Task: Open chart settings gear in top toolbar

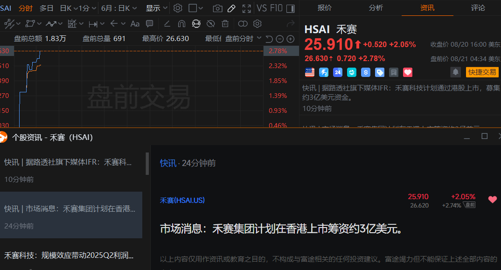Action: 178,8
